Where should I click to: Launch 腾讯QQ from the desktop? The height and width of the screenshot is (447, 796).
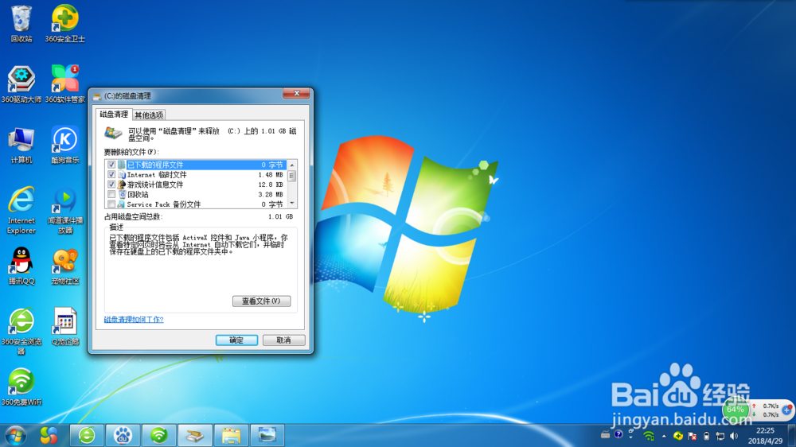21,266
